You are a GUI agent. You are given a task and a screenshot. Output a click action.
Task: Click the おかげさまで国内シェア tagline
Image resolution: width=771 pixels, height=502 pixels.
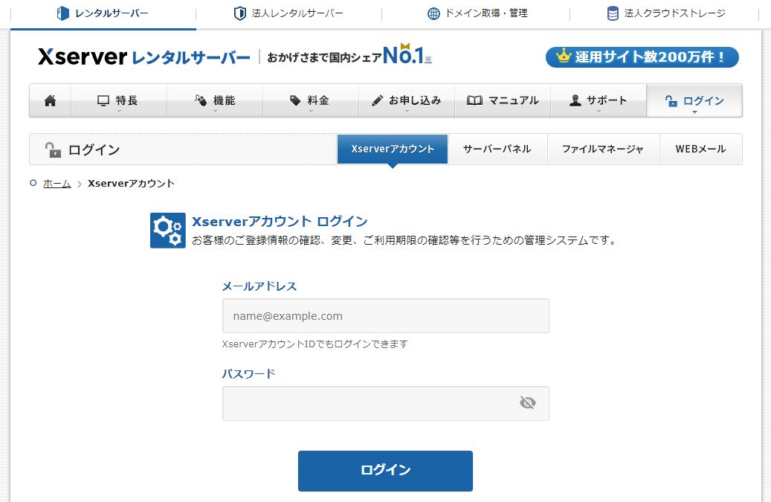324,57
